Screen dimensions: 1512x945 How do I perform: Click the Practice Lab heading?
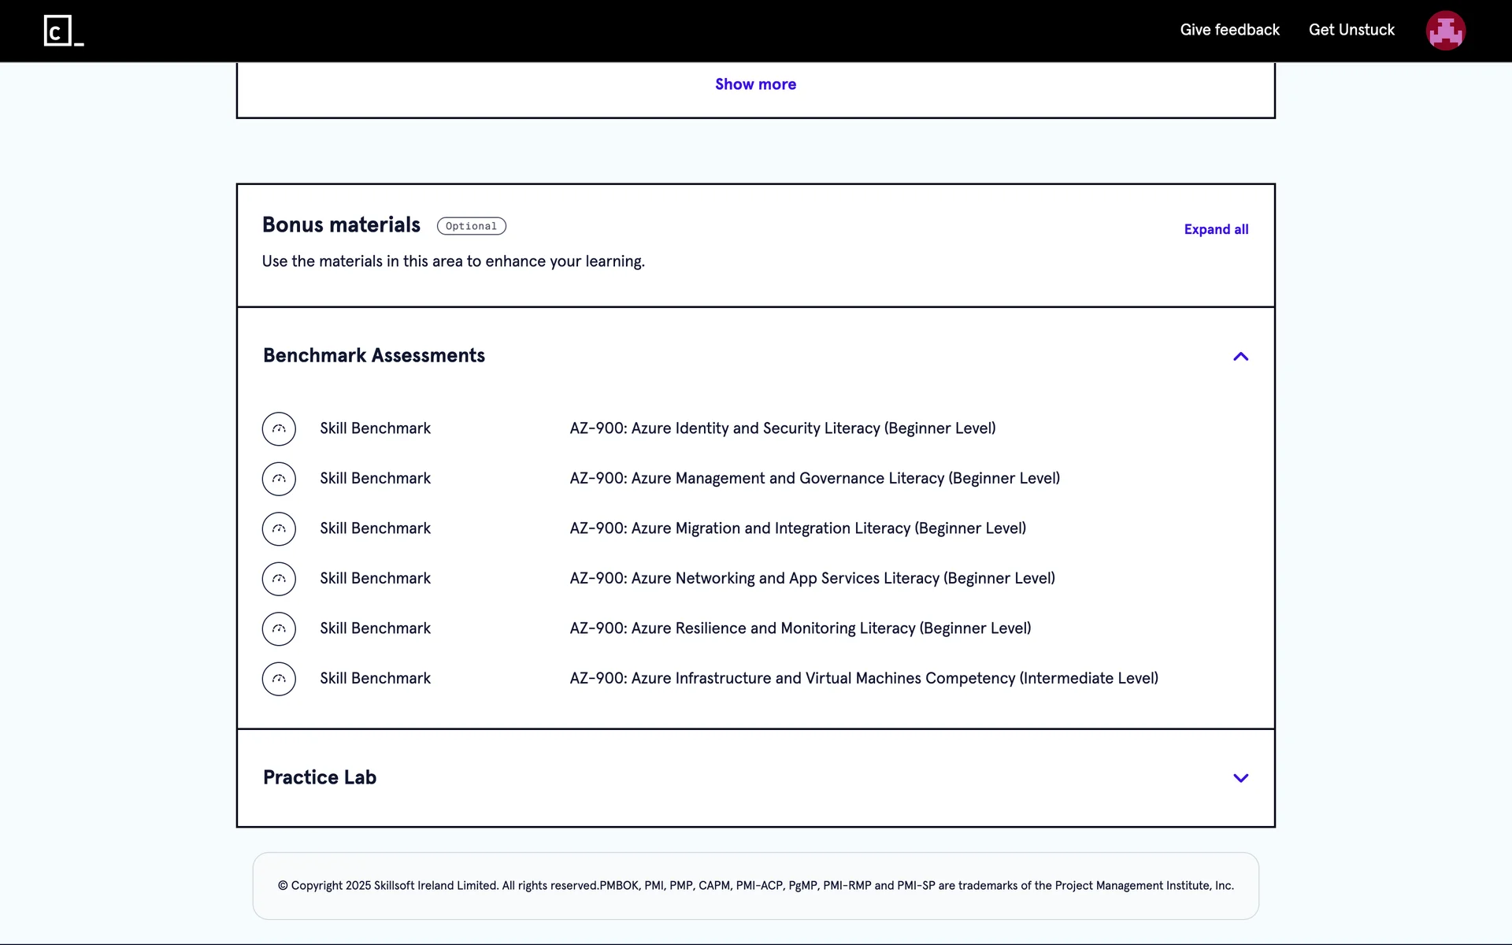(320, 777)
